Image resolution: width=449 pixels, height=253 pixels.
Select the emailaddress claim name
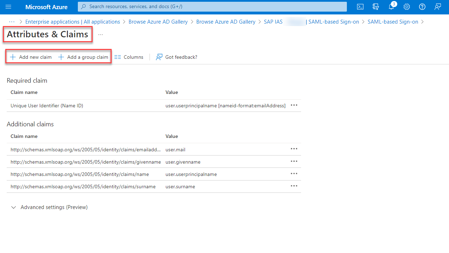coord(86,150)
